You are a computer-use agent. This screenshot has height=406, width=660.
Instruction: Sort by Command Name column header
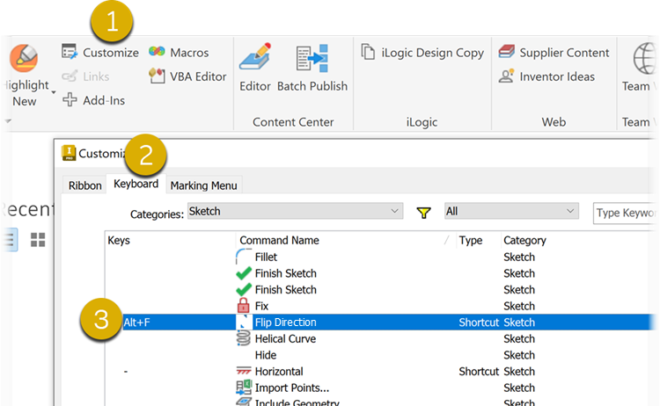pyautogui.click(x=345, y=241)
